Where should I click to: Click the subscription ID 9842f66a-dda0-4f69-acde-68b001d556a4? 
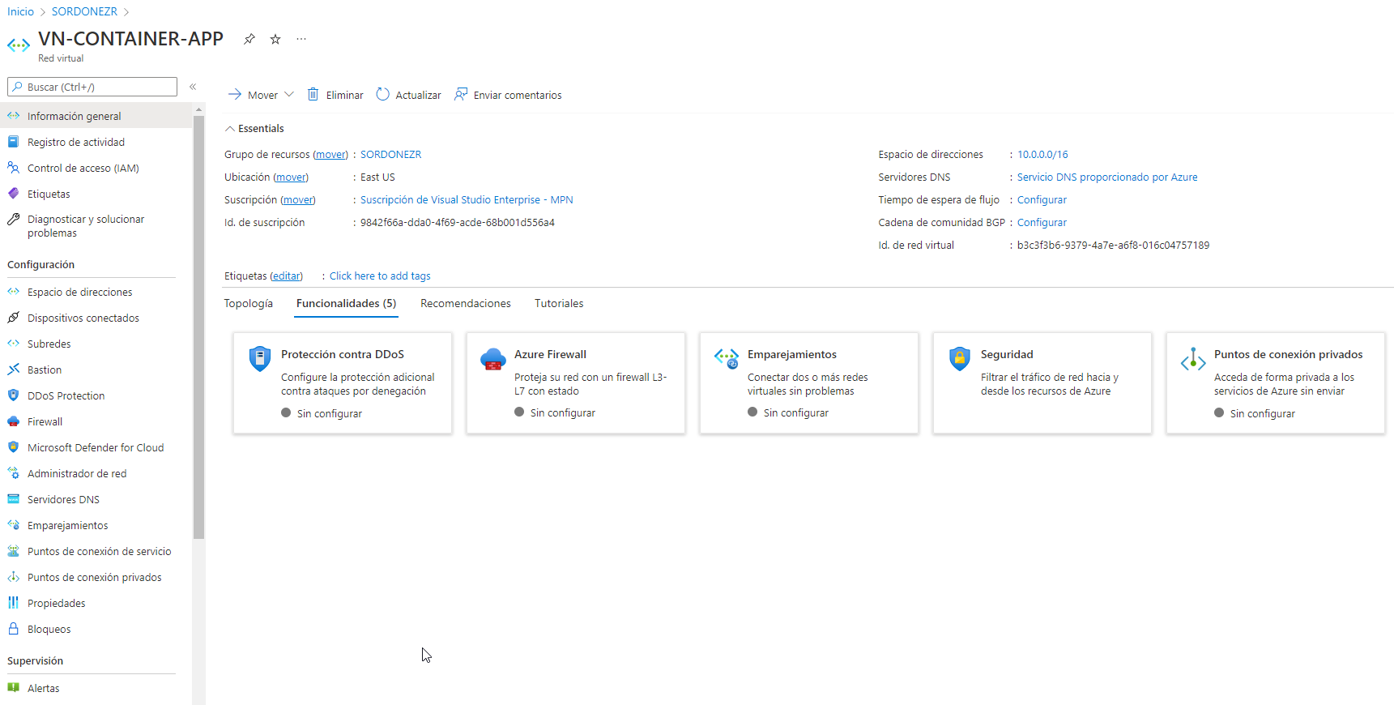click(458, 222)
